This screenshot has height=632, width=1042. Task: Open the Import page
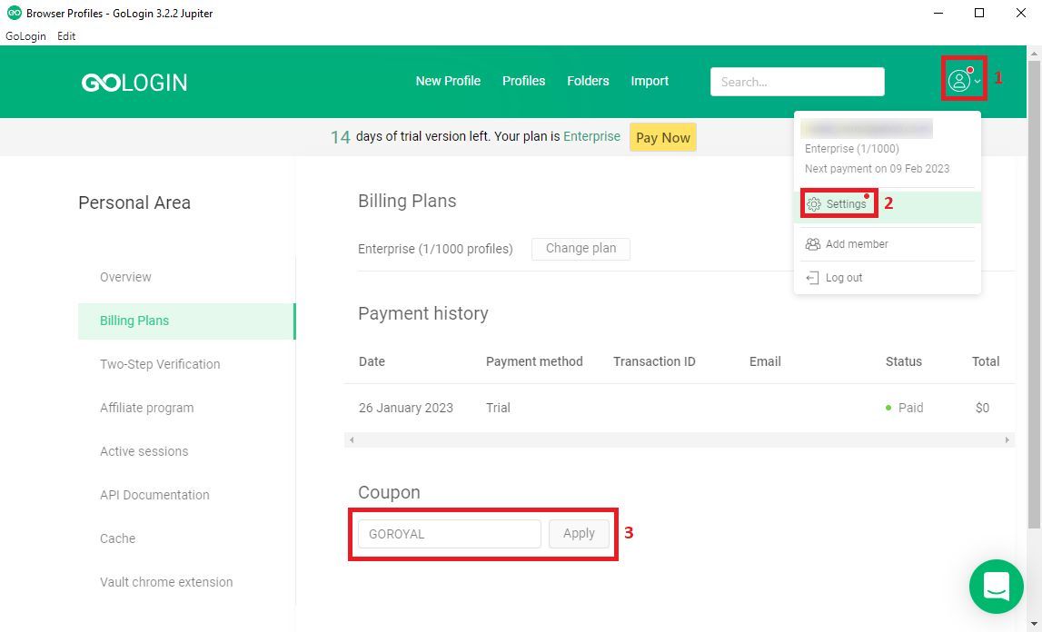(650, 81)
